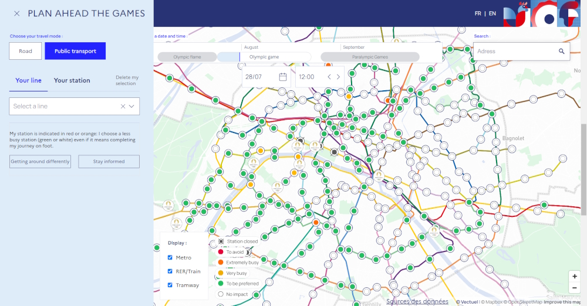Click the page vertical scrollbar
The image size is (587, 306).
pos(583,169)
